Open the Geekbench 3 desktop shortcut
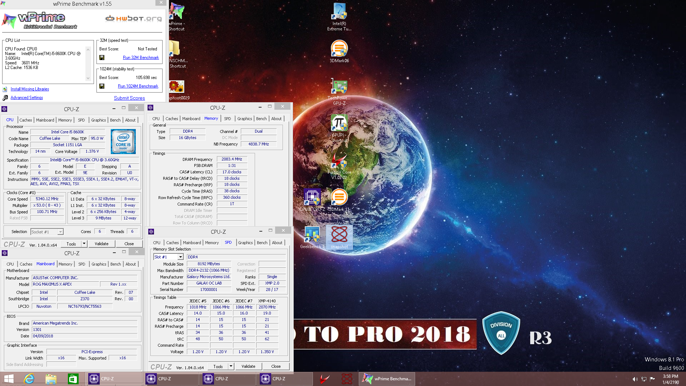 312,237
